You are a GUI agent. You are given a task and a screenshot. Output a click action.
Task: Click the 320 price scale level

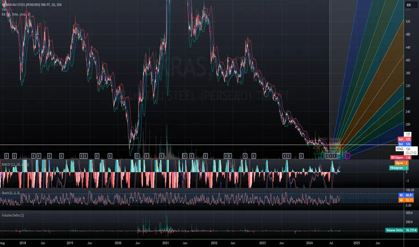(x=408, y=86)
